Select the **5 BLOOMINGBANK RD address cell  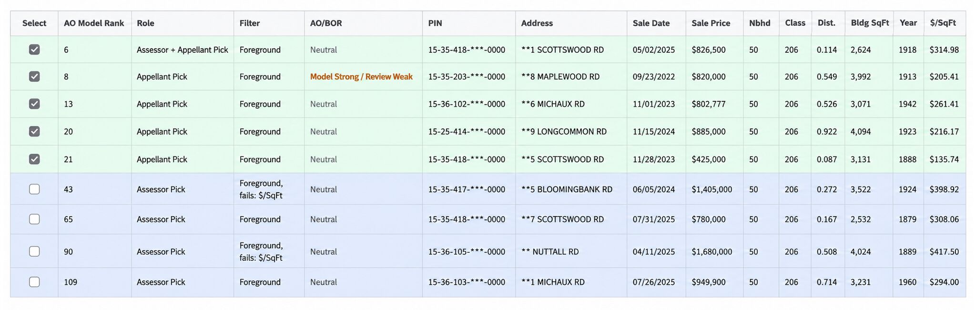[x=567, y=189]
